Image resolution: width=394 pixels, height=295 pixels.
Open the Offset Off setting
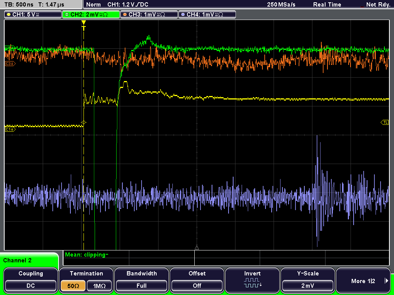pyautogui.click(x=197, y=280)
